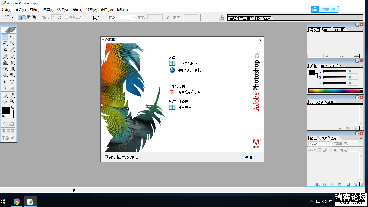Viewport: 368px width, 207px height.
Task: Expand the History panel menu chevron
Action: click(361, 101)
